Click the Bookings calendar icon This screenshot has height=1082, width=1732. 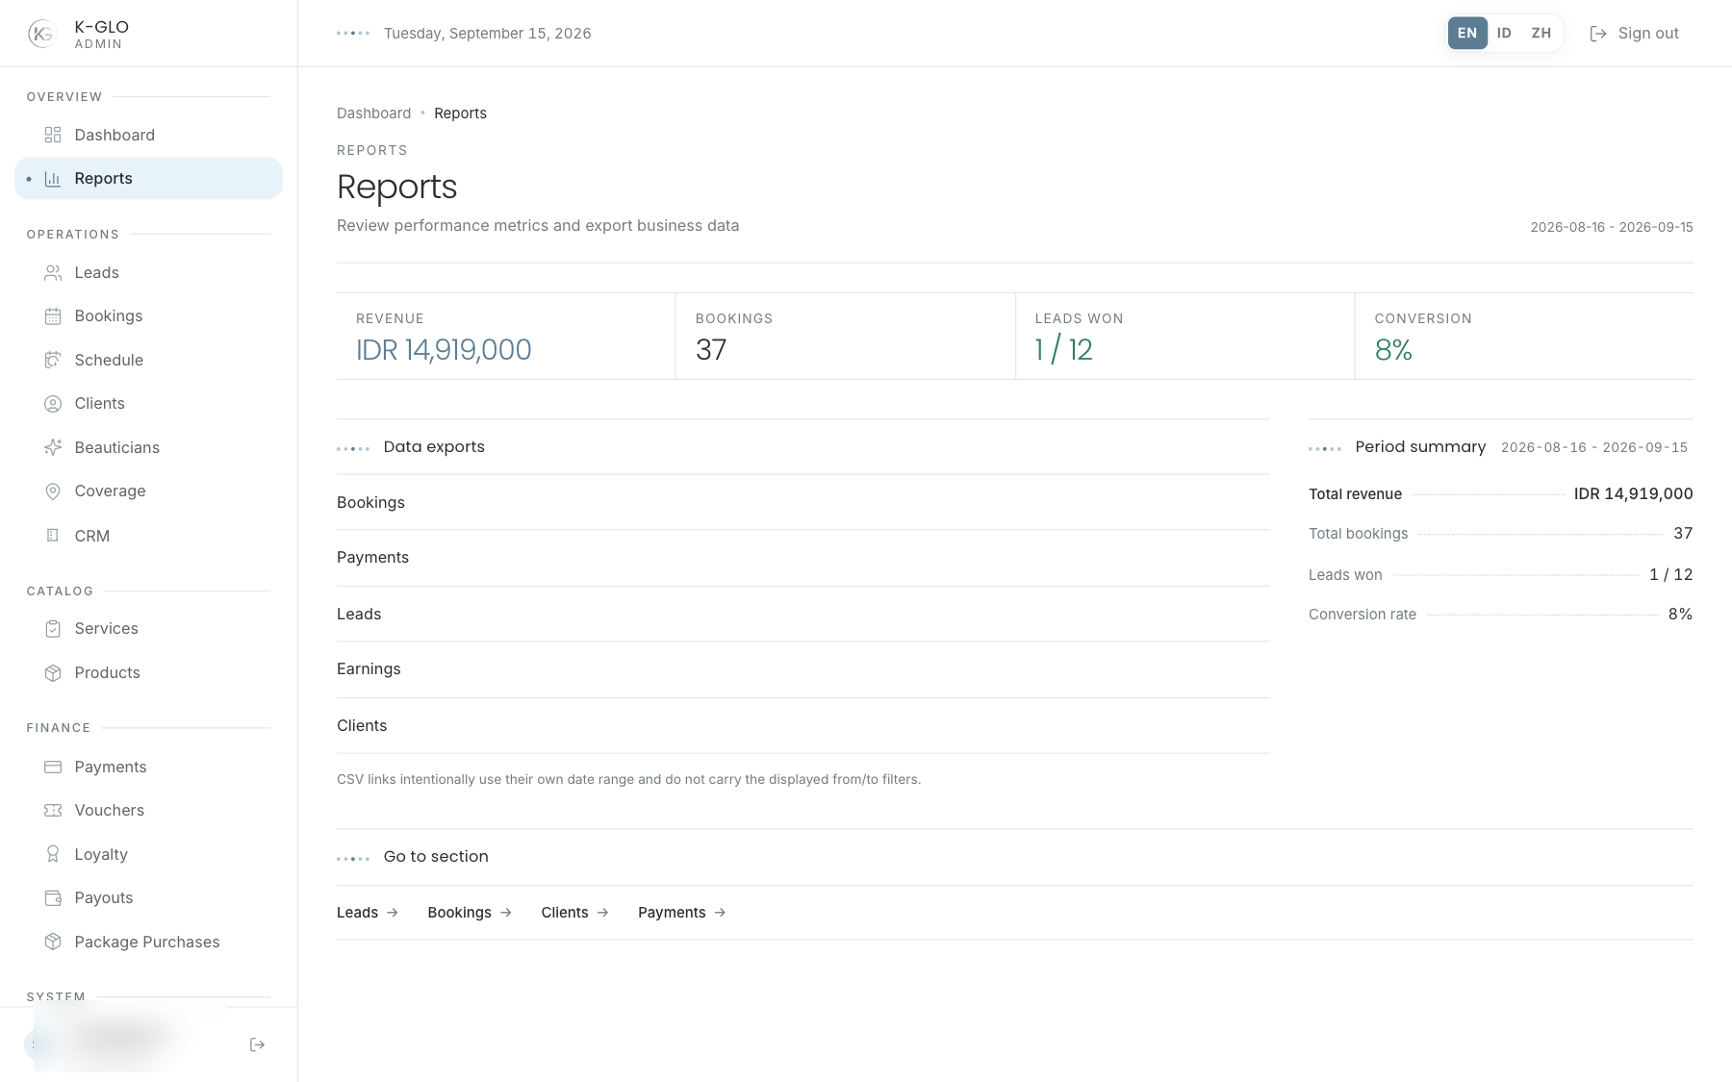[x=53, y=316]
